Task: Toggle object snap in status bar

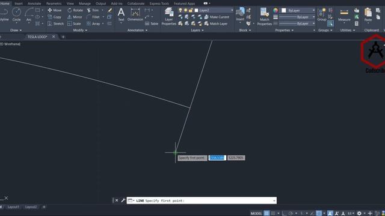Action: [x=319, y=214]
